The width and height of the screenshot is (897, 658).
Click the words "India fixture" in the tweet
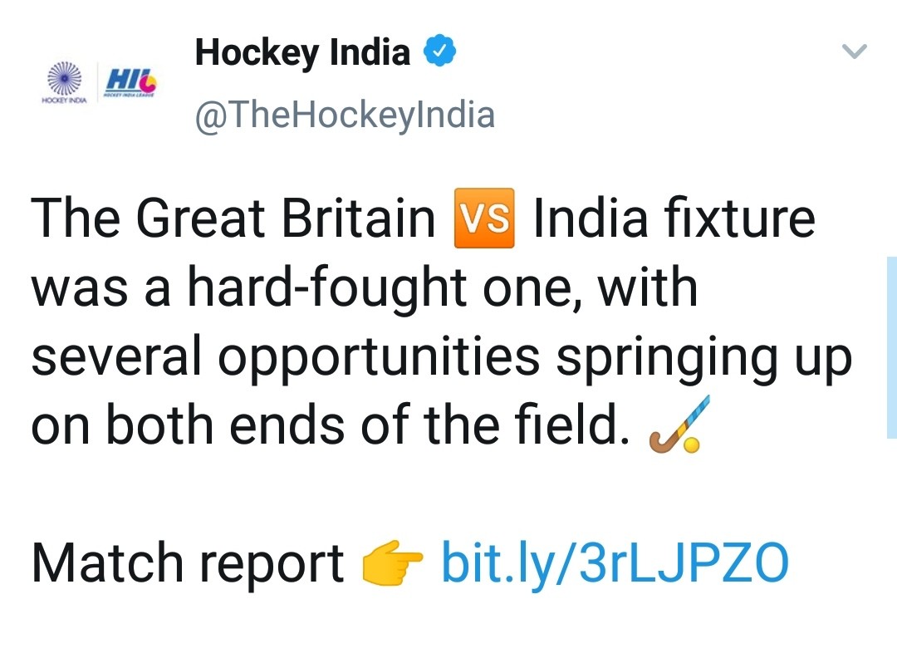coord(674,219)
